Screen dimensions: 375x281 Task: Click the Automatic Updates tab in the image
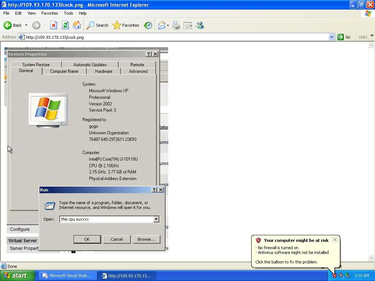click(x=90, y=64)
